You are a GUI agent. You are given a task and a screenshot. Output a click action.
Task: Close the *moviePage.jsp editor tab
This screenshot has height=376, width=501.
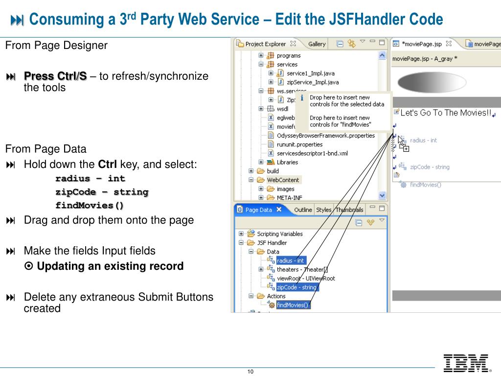449,44
